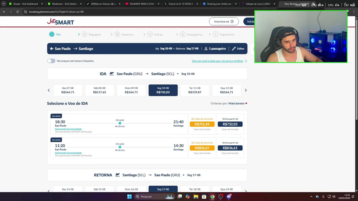Open the browser tab search dropdown
The image size is (358, 201).
tap(4, 4)
